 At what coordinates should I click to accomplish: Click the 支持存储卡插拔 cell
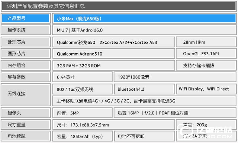[206, 66]
